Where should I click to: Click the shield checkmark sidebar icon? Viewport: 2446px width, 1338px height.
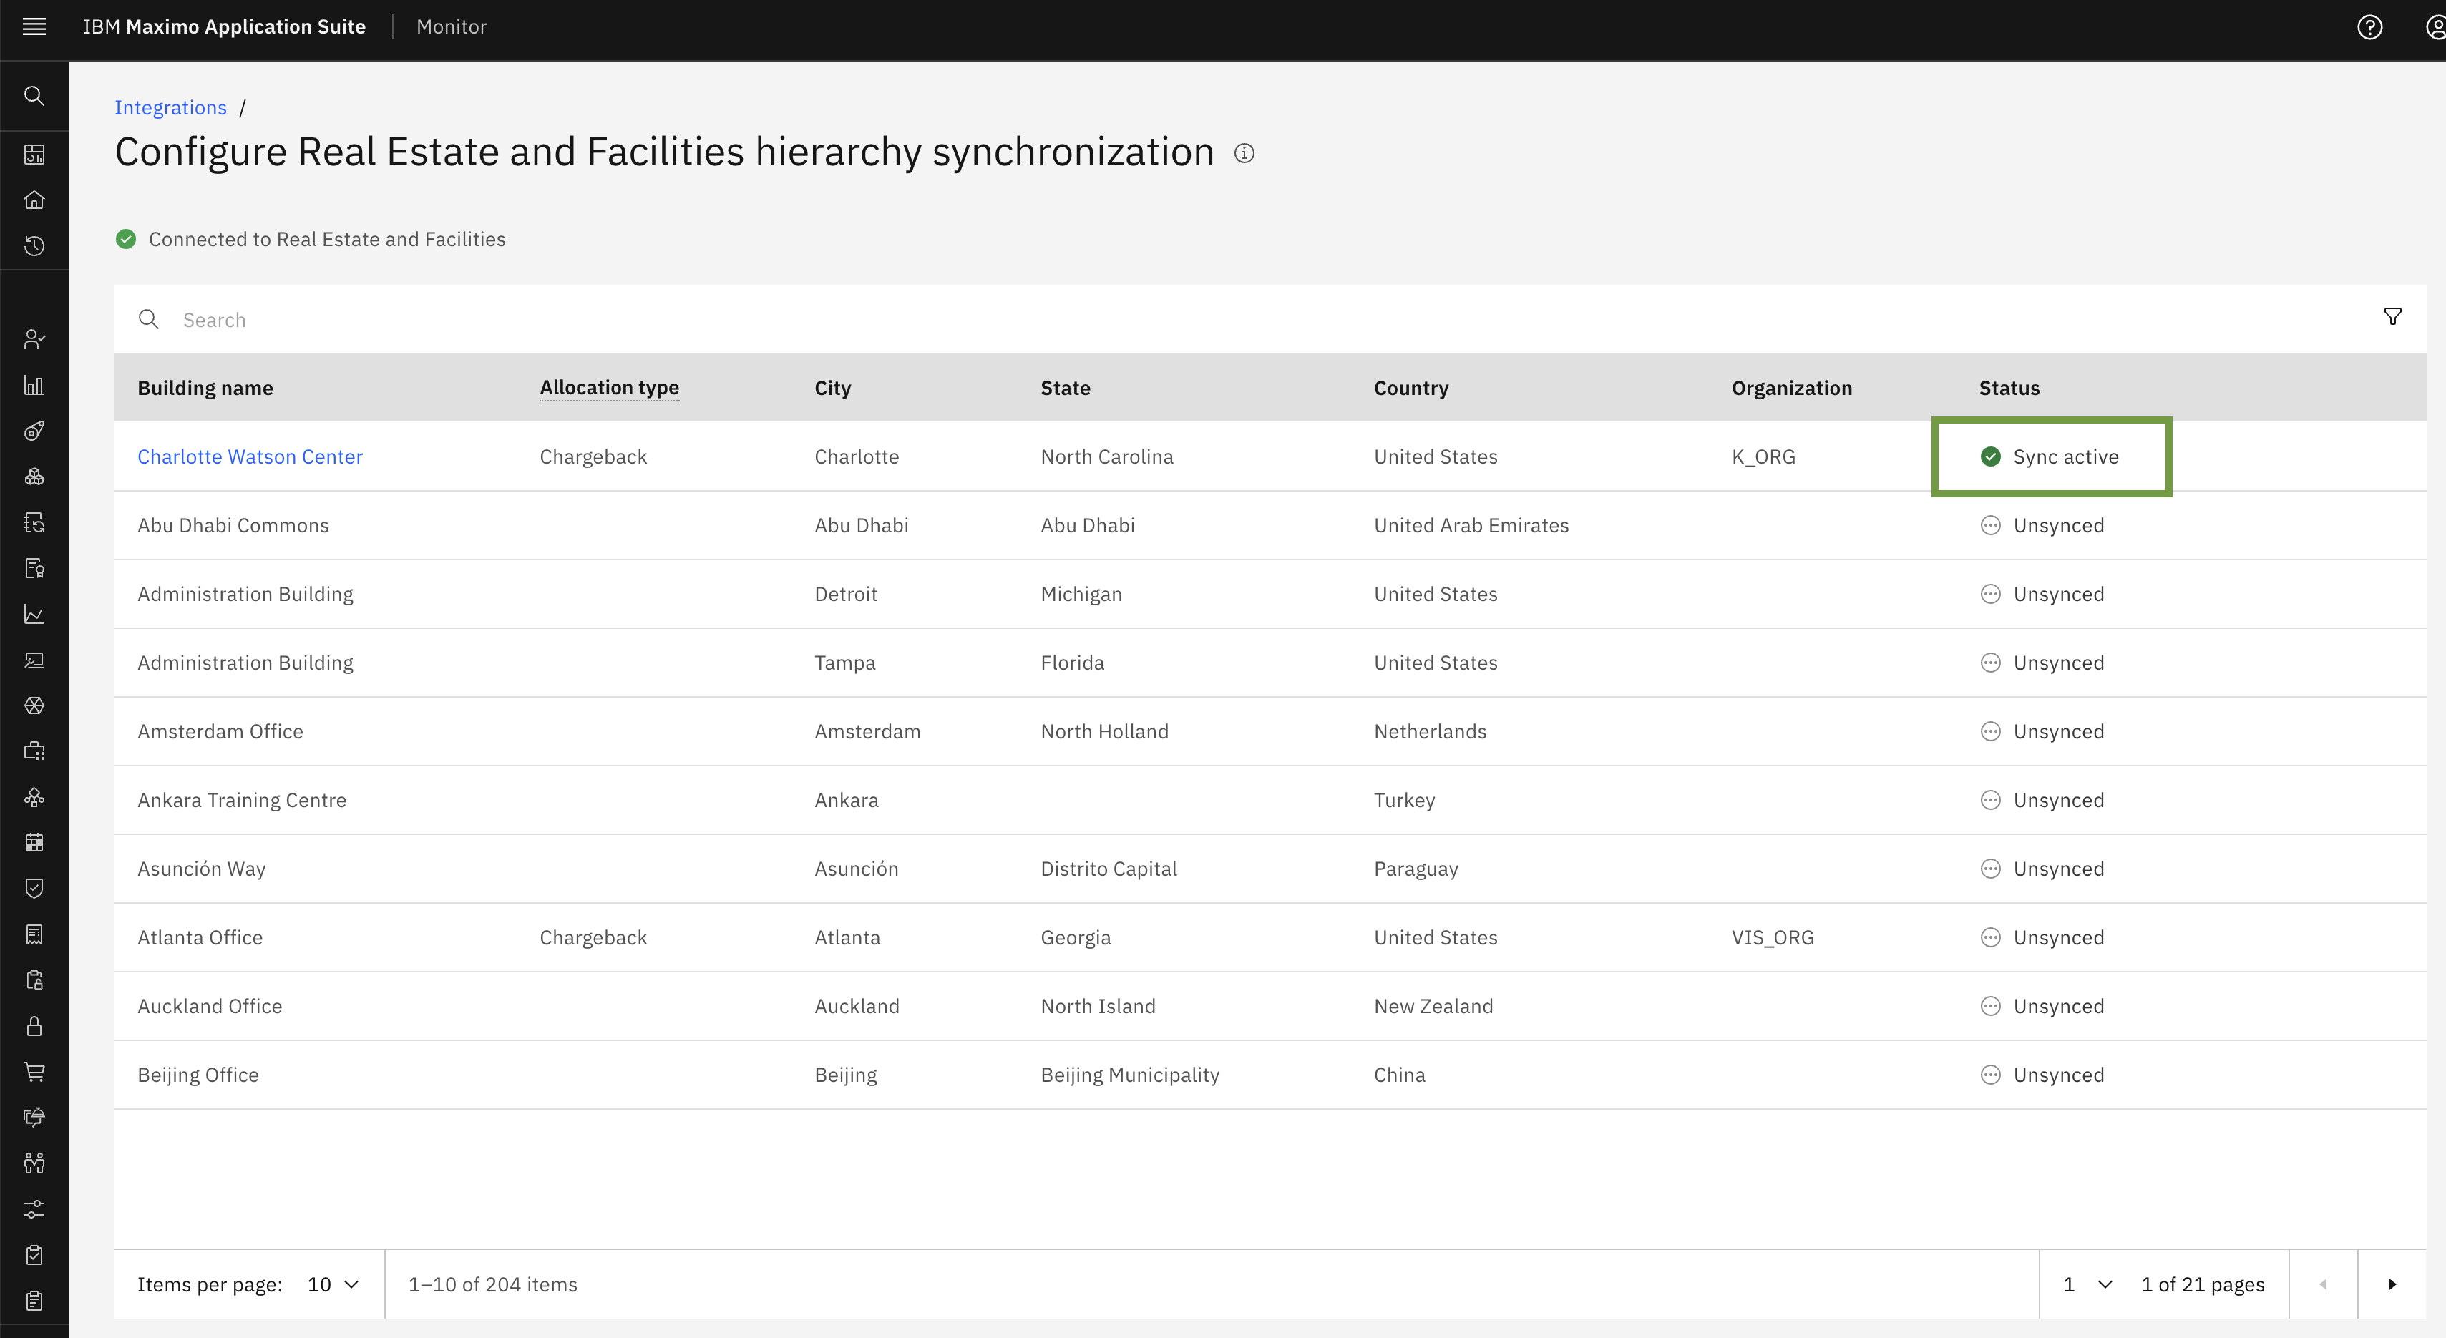coord(34,888)
